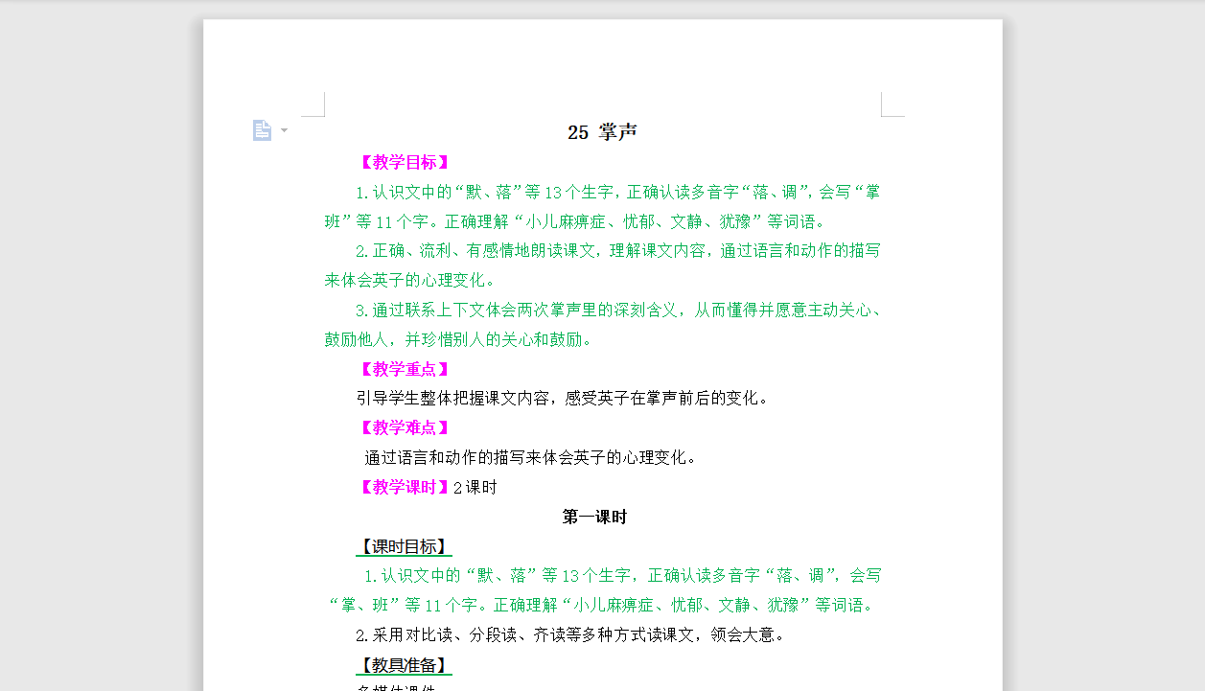
Task: Select the 第一课时 section heading
Action: 595,516
